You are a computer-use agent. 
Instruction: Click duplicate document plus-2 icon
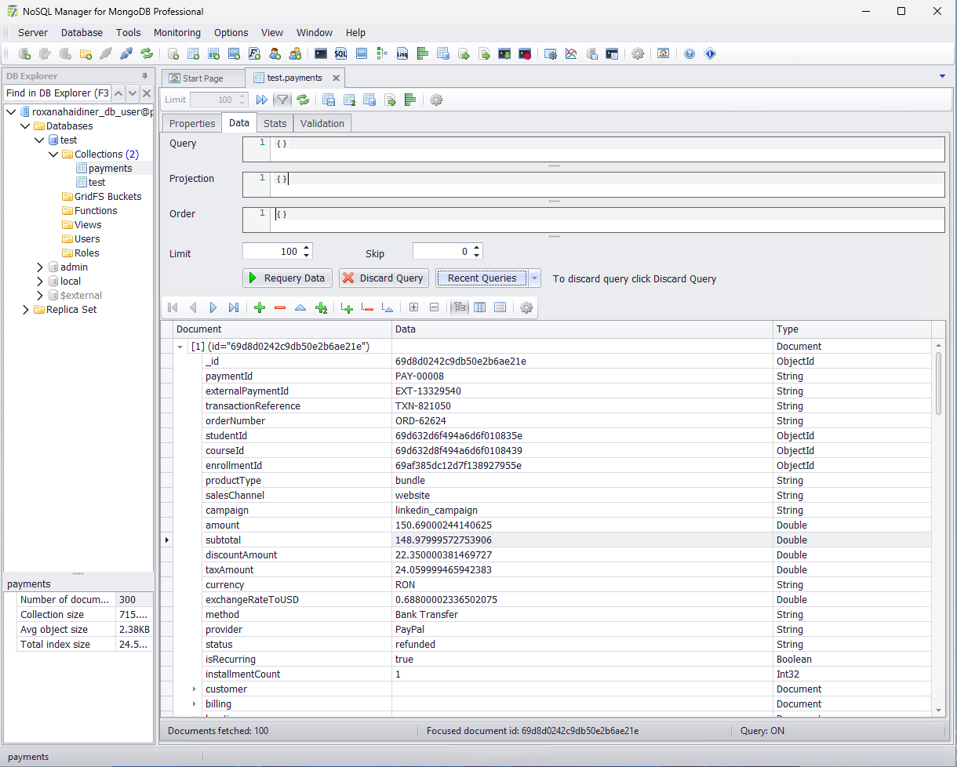pos(321,307)
